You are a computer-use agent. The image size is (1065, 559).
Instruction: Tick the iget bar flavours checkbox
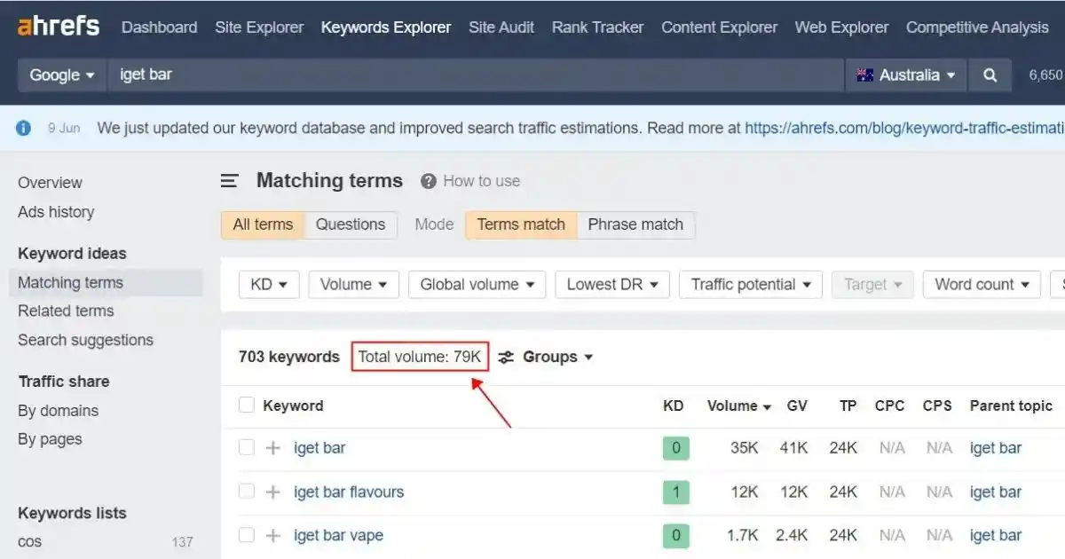pos(247,492)
